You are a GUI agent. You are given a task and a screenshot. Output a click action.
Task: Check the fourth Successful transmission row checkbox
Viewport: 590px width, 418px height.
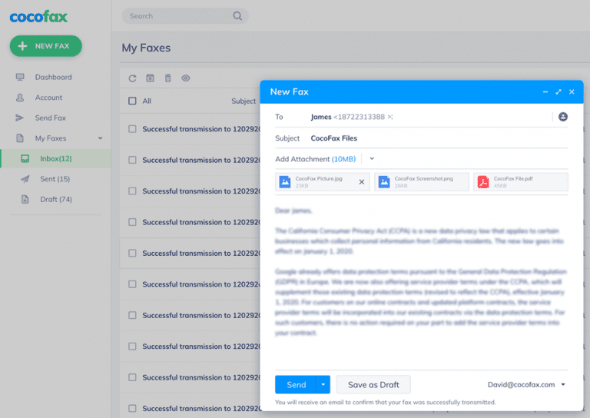[132, 222]
